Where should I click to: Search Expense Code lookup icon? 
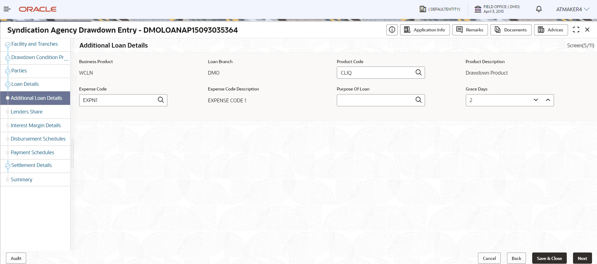tap(161, 100)
